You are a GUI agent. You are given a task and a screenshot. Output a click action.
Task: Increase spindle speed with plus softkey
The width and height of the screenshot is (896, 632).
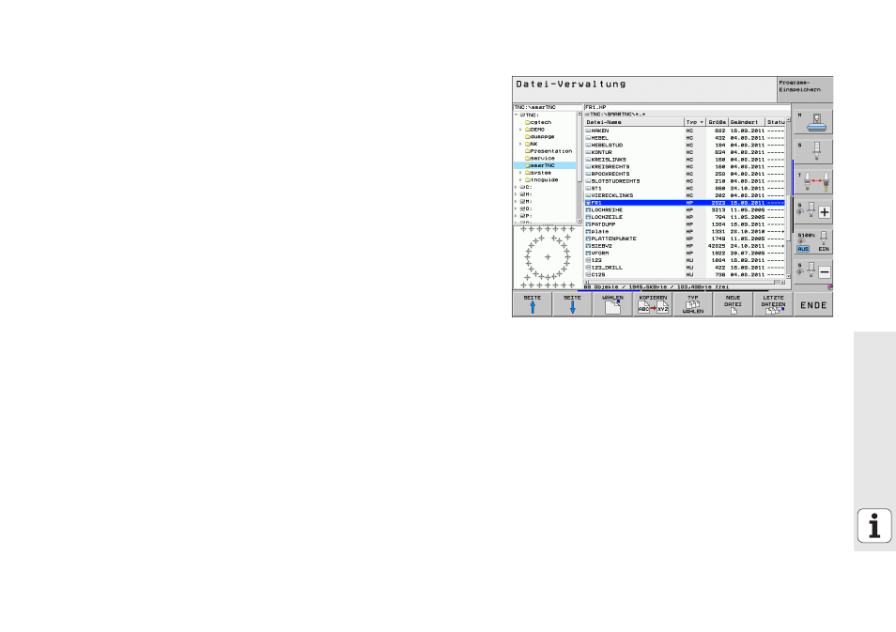point(813,212)
